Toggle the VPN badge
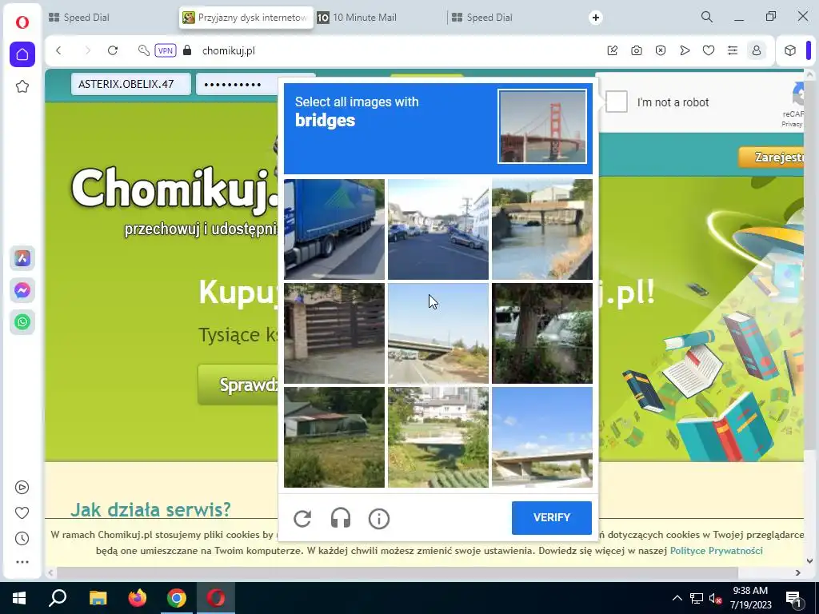The height and width of the screenshot is (614, 819). coord(165,50)
